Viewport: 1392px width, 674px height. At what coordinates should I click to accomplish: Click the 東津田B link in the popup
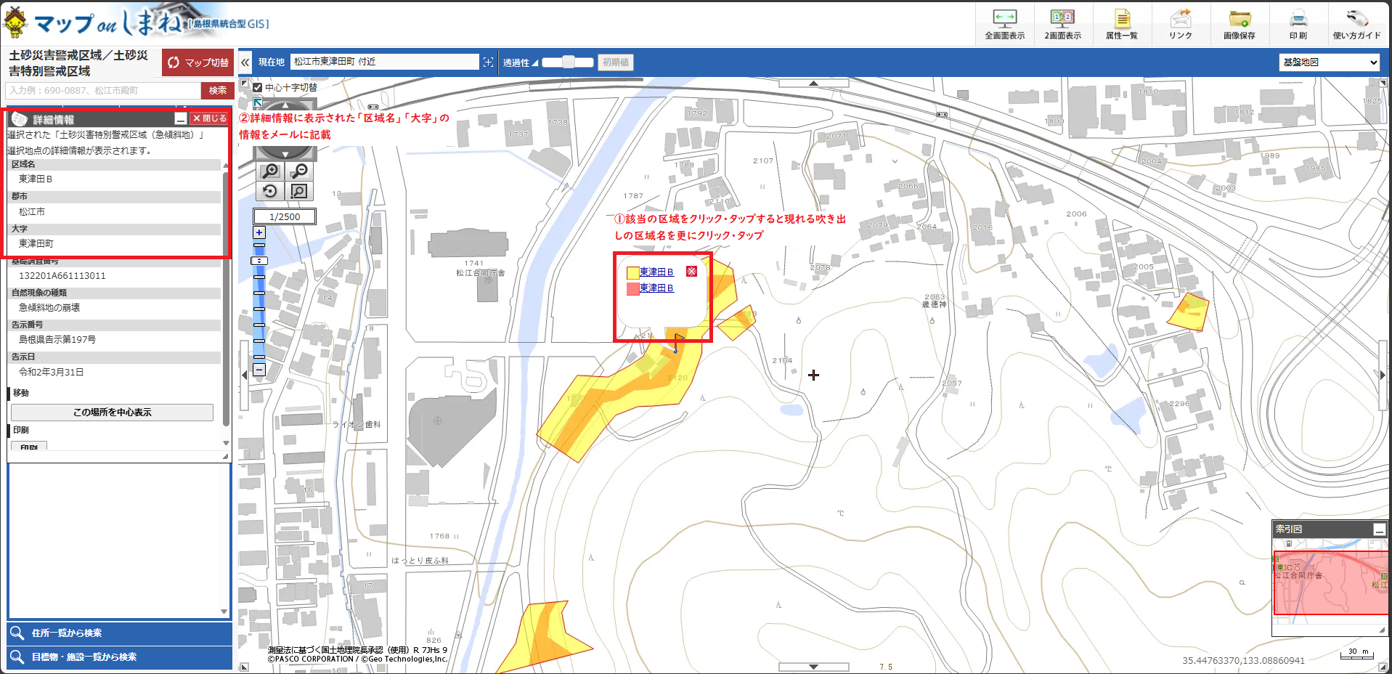[655, 272]
